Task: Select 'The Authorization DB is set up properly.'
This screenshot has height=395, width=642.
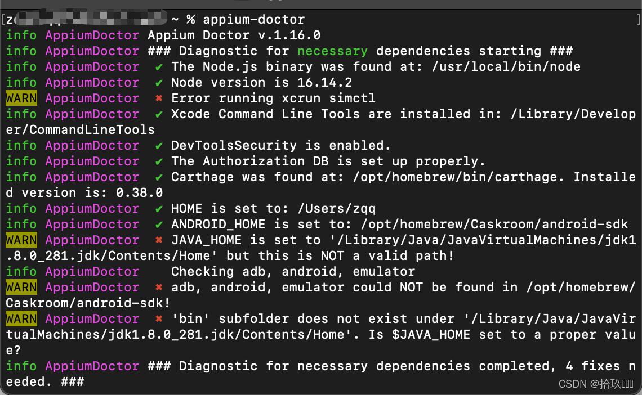Action: coord(328,161)
